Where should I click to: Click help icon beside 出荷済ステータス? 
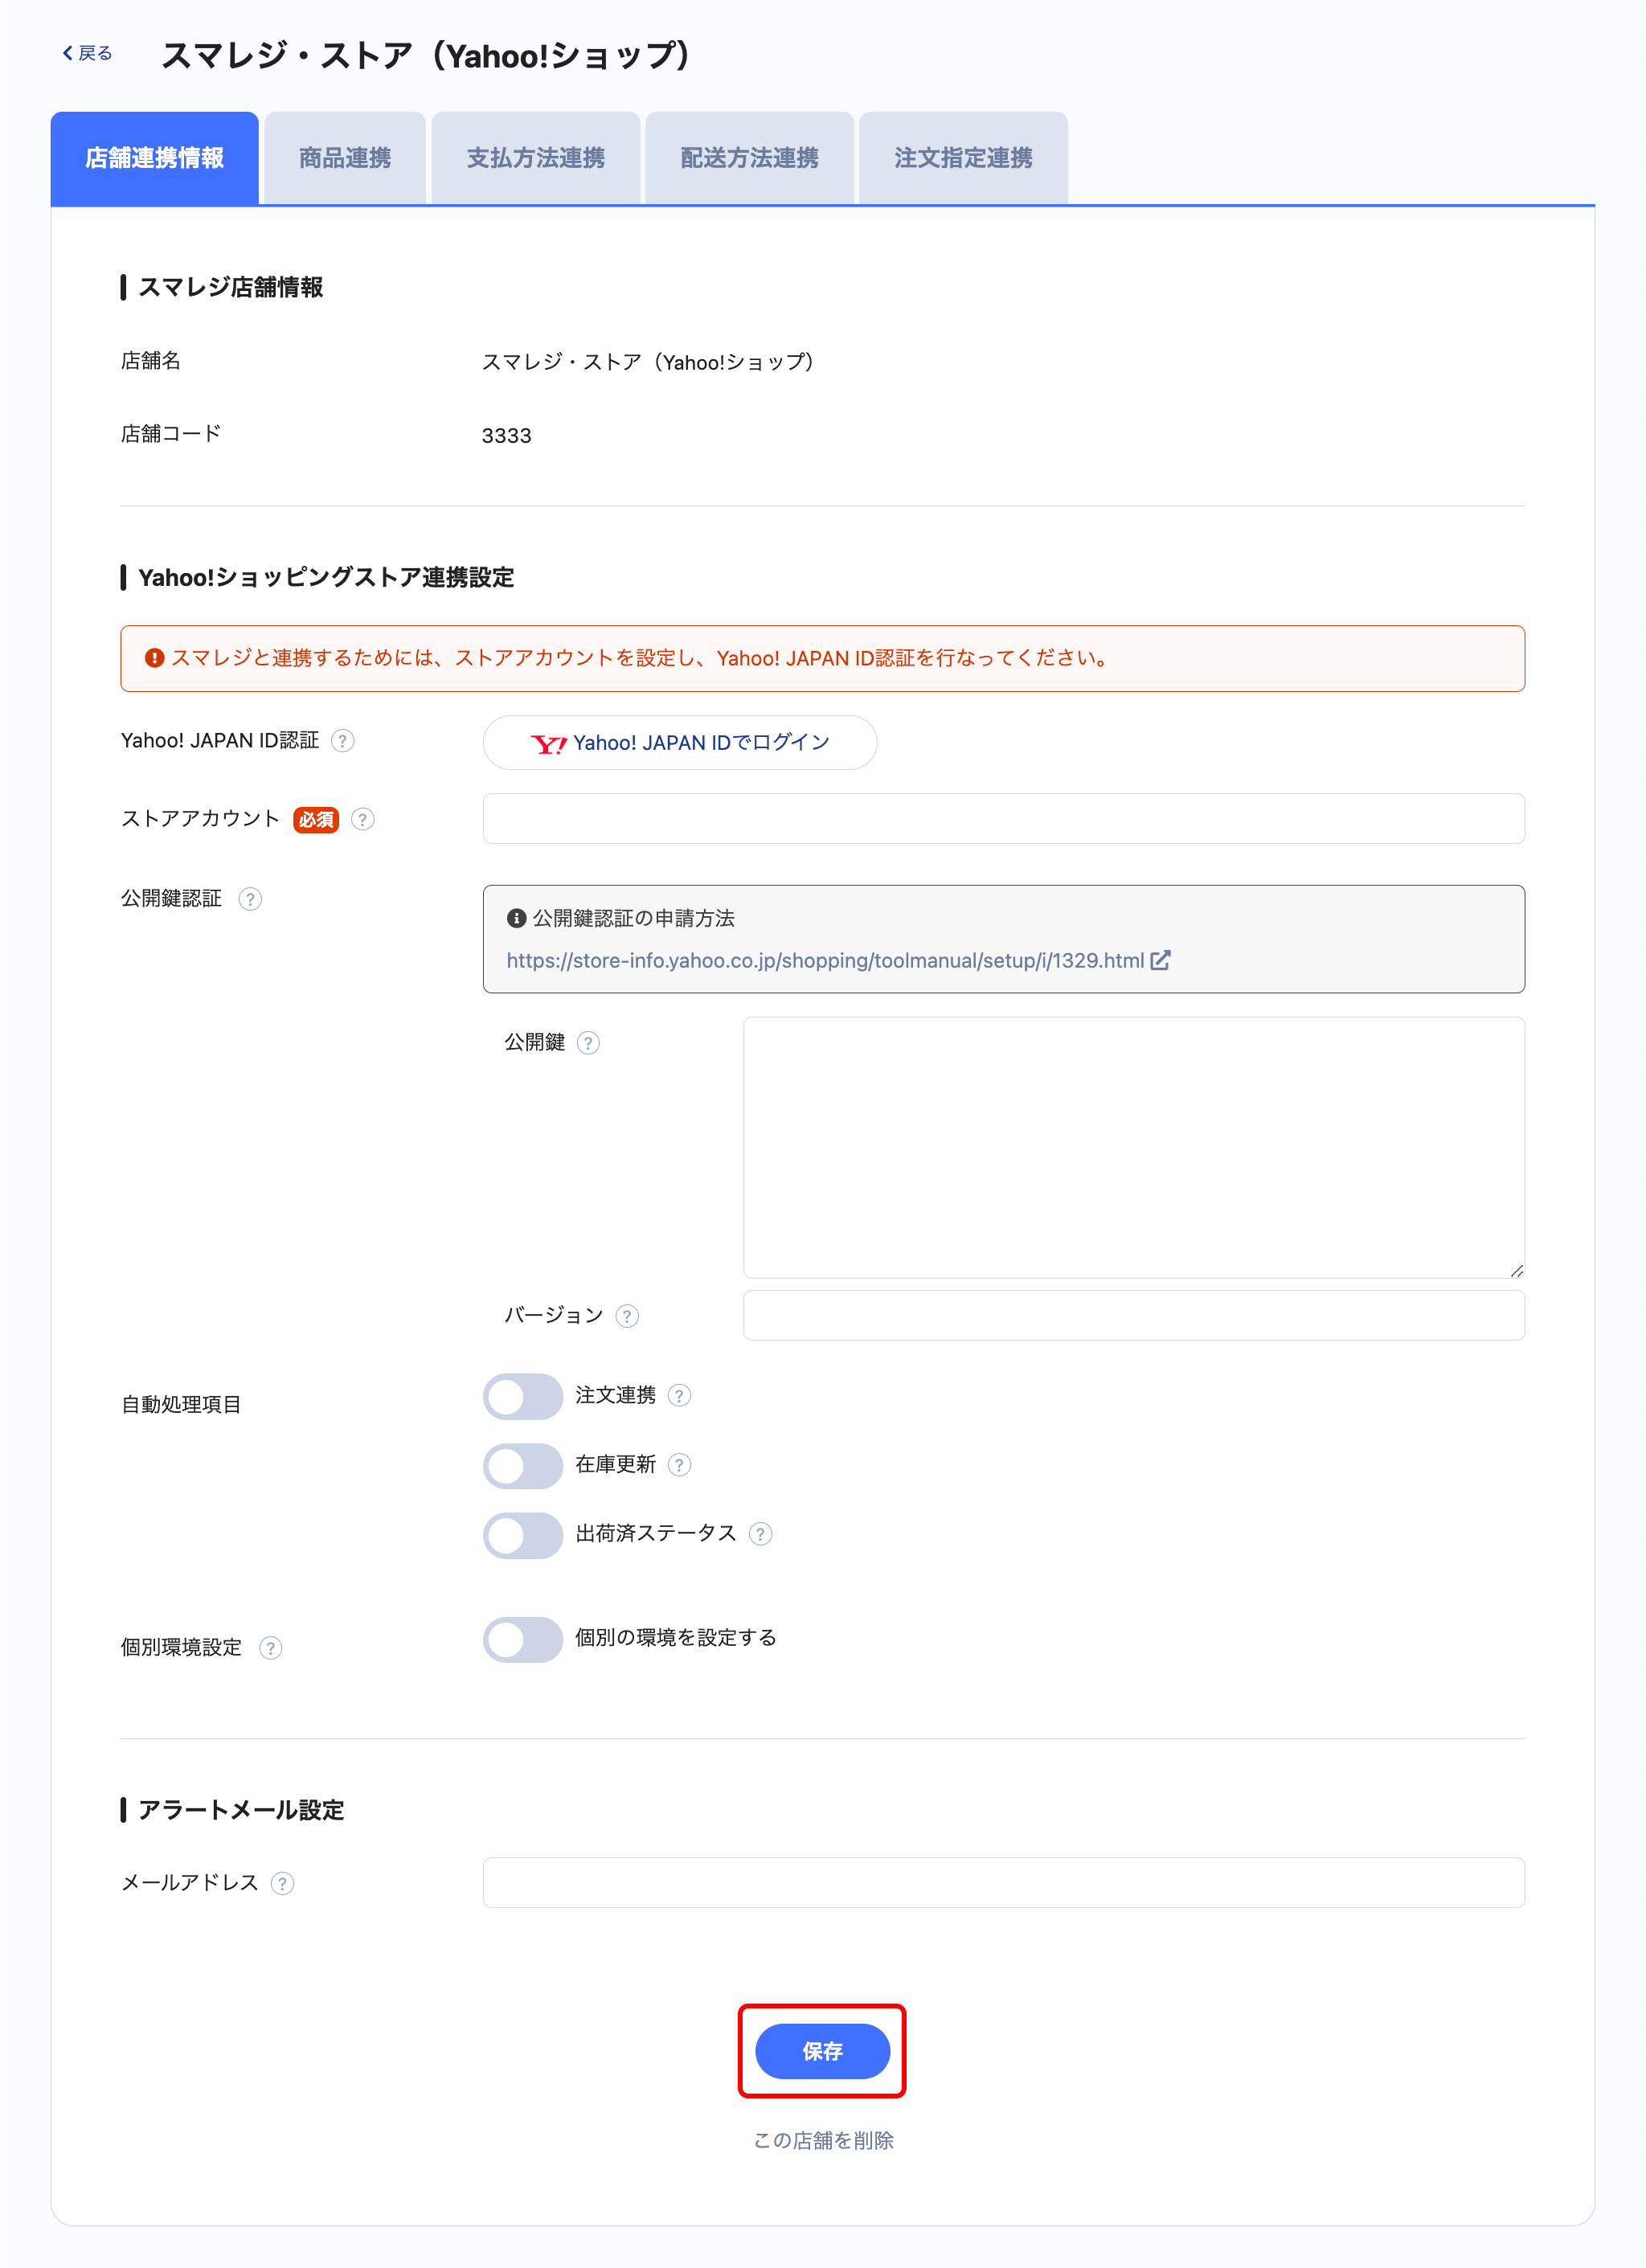coord(760,1534)
